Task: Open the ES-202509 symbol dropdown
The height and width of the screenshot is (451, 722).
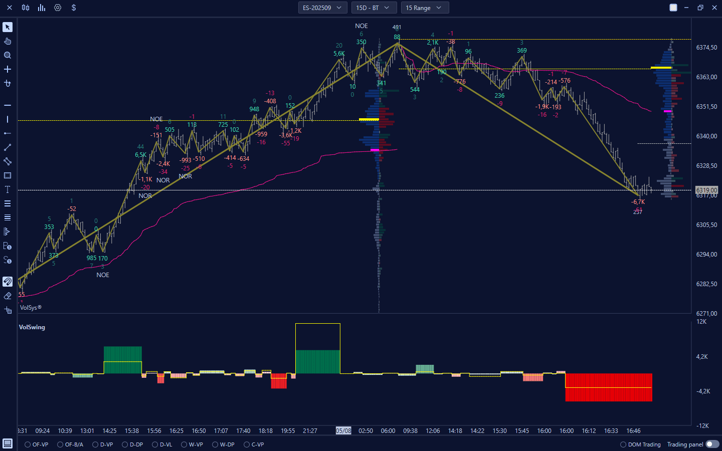Action: (x=322, y=8)
